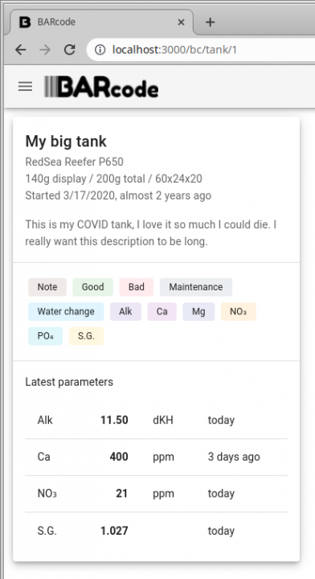Click the purple Alk chip
315x579 pixels.
point(125,311)
